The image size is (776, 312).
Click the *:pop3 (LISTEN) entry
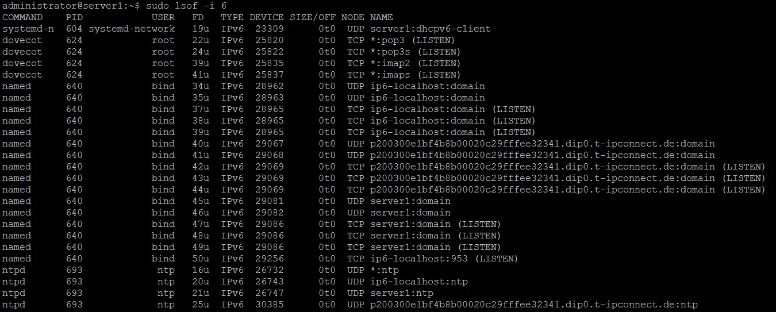click(413, 40)
